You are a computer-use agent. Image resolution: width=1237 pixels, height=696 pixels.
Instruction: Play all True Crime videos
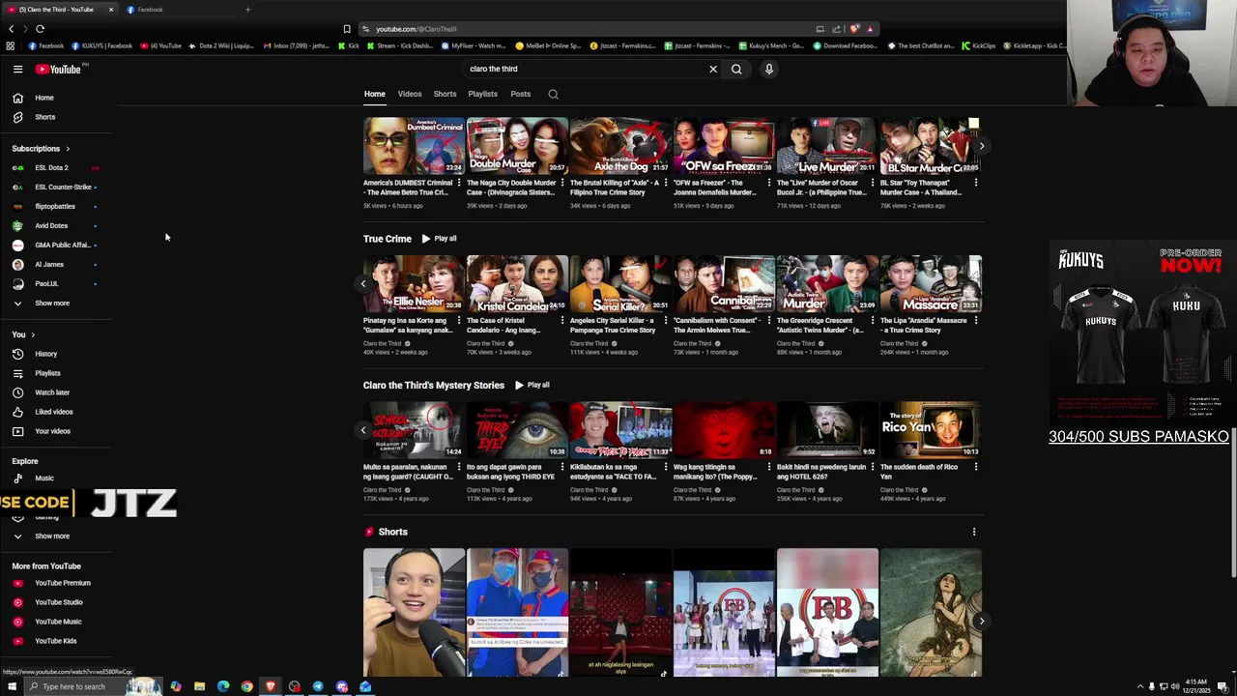pyautogui.click(x=439, y=239)
